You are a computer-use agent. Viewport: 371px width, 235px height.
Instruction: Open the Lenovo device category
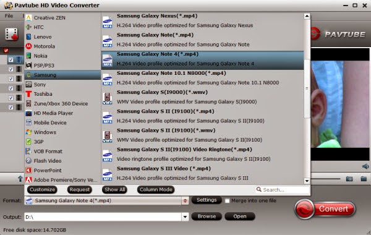point(62,36)
